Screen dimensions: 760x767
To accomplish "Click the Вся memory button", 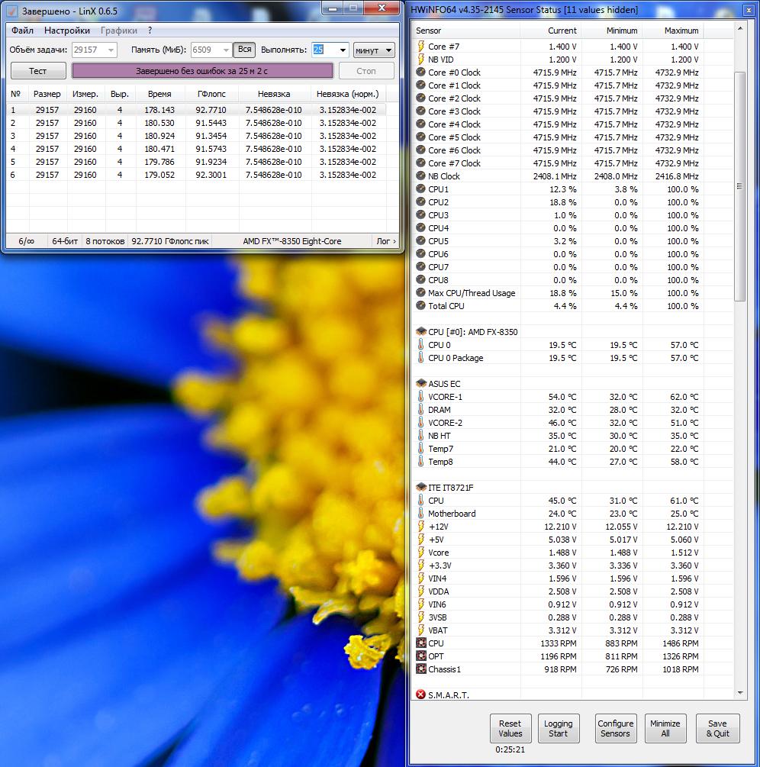I will click(x=244, y=50).
